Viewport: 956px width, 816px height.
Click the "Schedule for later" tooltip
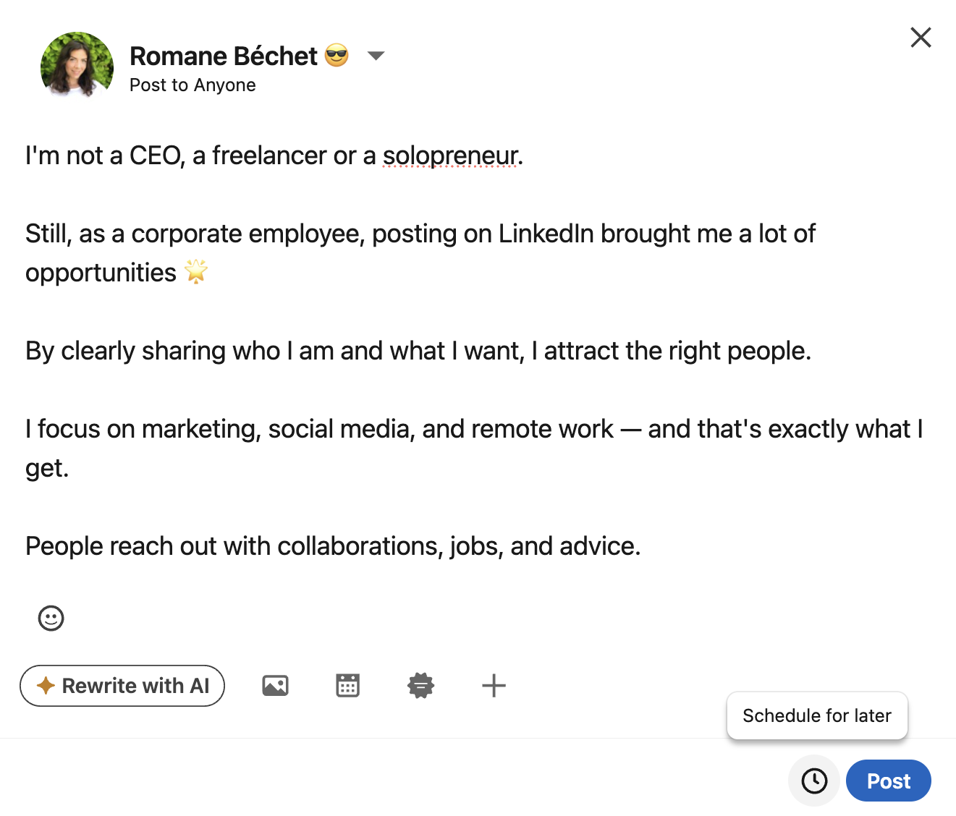pos(816,715)
